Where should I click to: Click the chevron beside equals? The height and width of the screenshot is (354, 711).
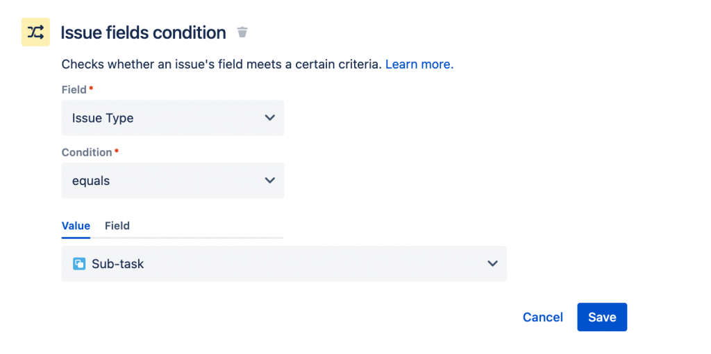click(270, 181)
